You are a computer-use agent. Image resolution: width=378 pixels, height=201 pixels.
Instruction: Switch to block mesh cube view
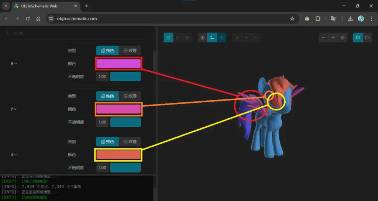point(187,38)
